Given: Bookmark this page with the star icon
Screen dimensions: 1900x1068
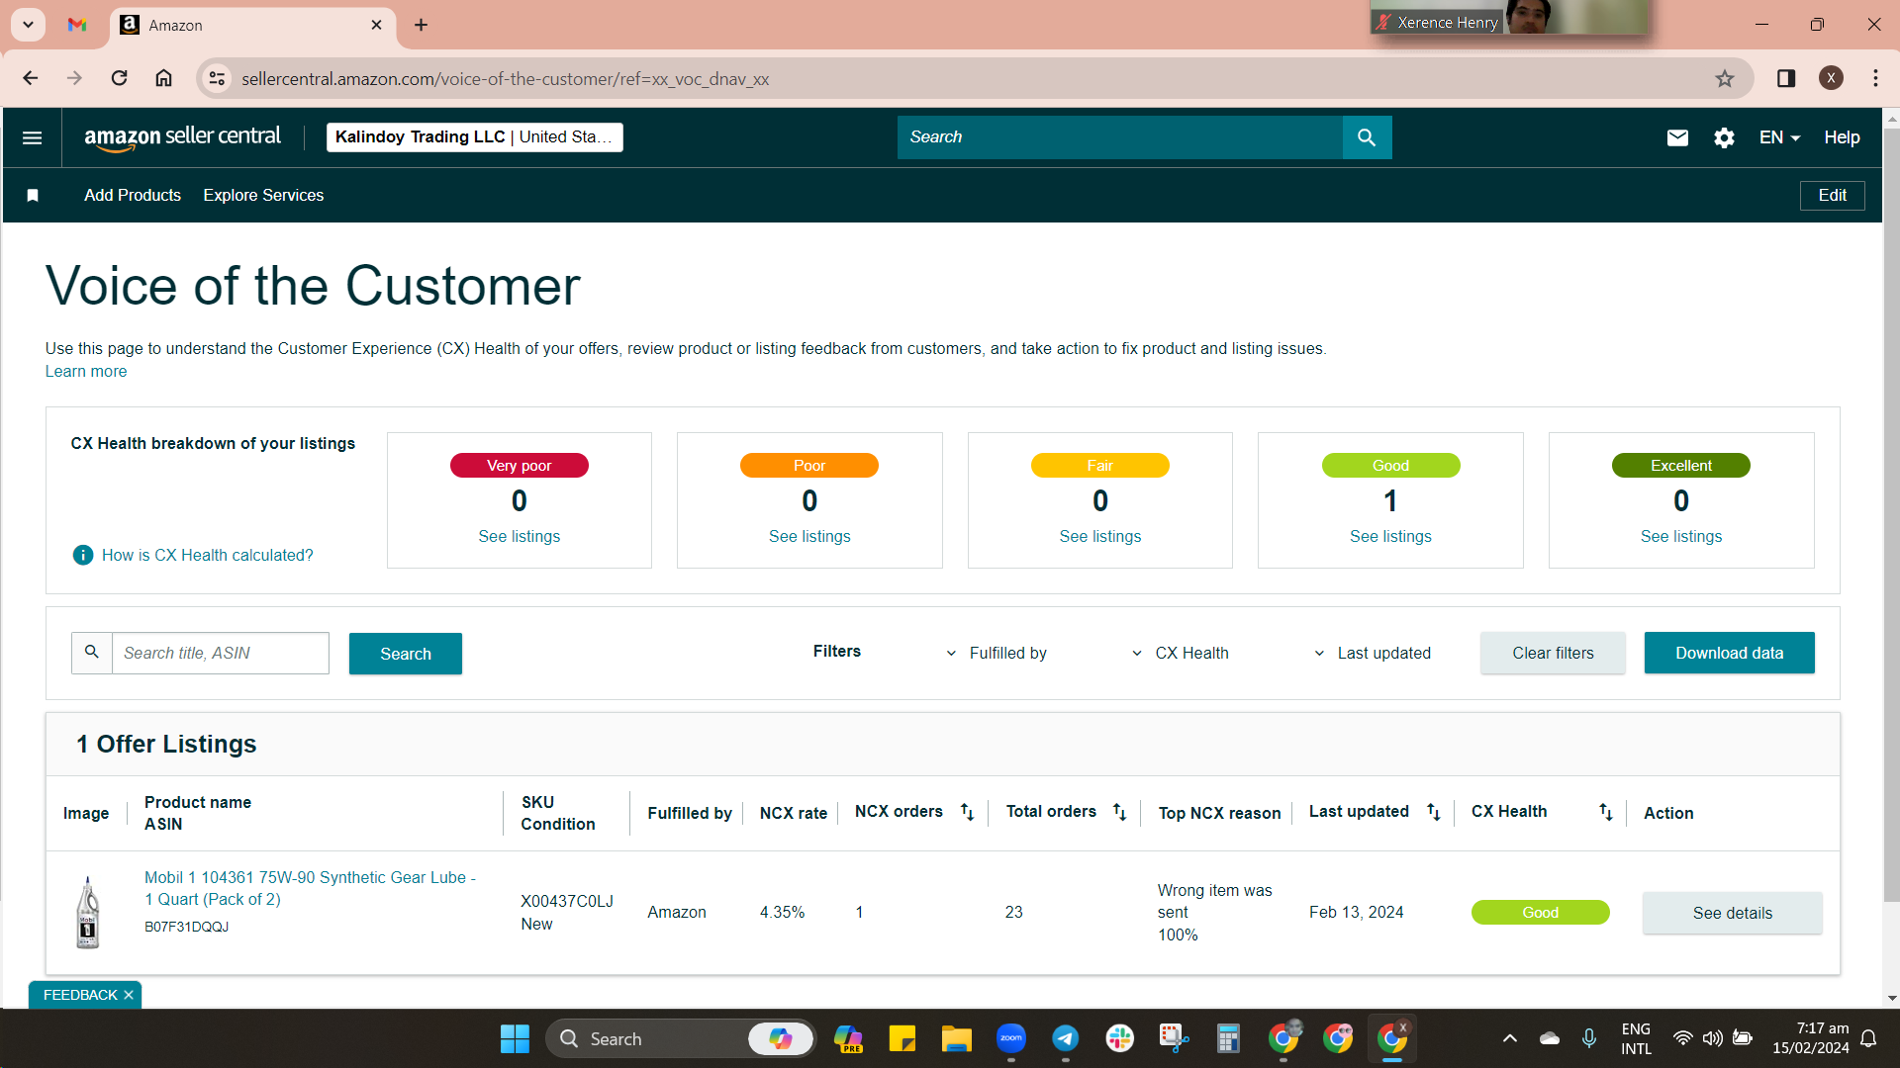Looking at the screenshot, I should (x=1725, y=78).
